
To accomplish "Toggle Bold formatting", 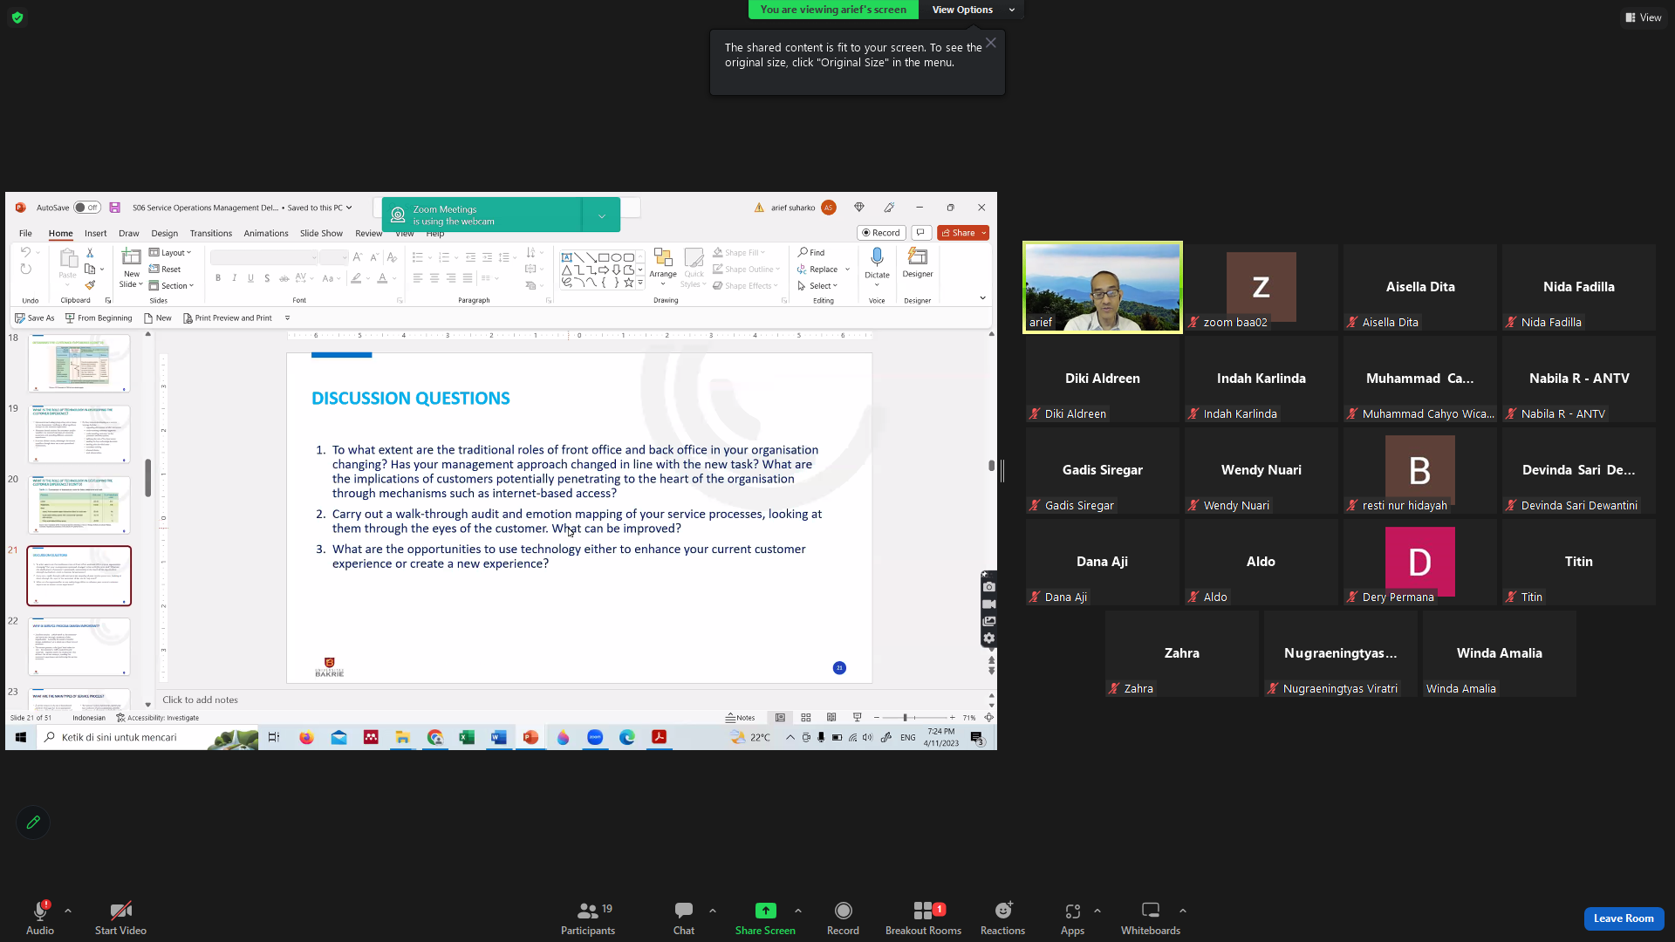I will pos(218,278).
